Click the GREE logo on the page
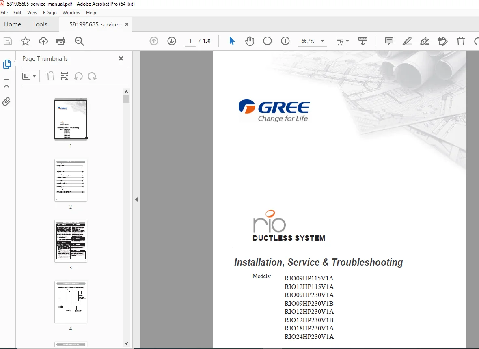The image size is (479, 349). (274, 110)
